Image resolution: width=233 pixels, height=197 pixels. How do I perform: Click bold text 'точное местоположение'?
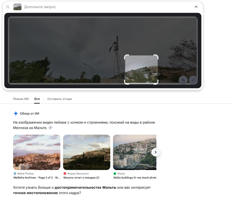[35, 193]
